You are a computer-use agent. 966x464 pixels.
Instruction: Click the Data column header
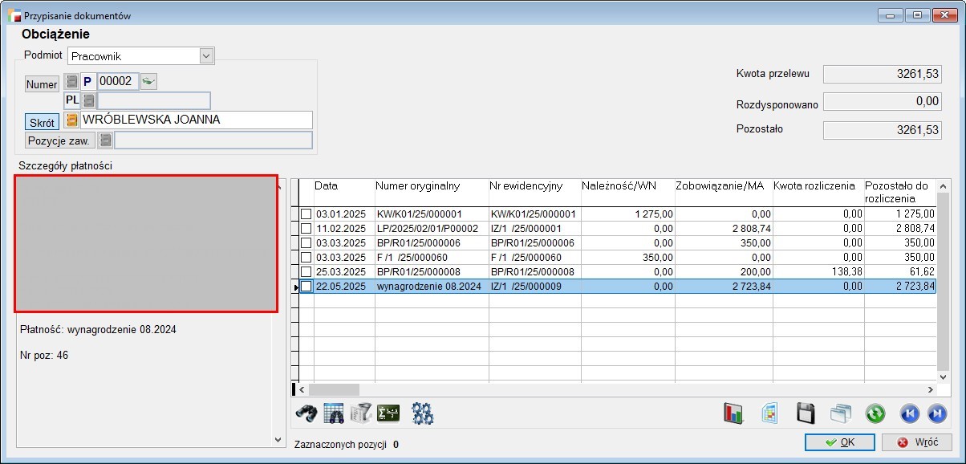(343, 193)
